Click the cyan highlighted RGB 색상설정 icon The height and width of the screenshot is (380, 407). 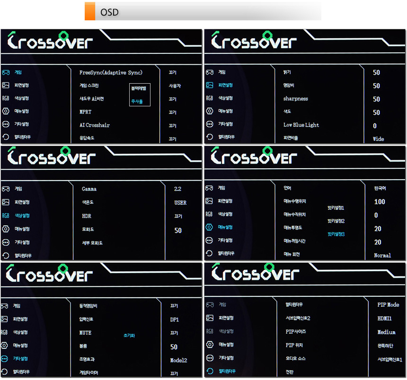coord(6,216)
